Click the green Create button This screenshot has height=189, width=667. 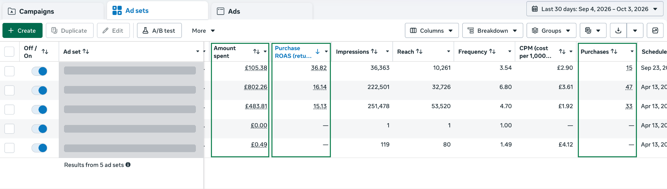(22, 31)
